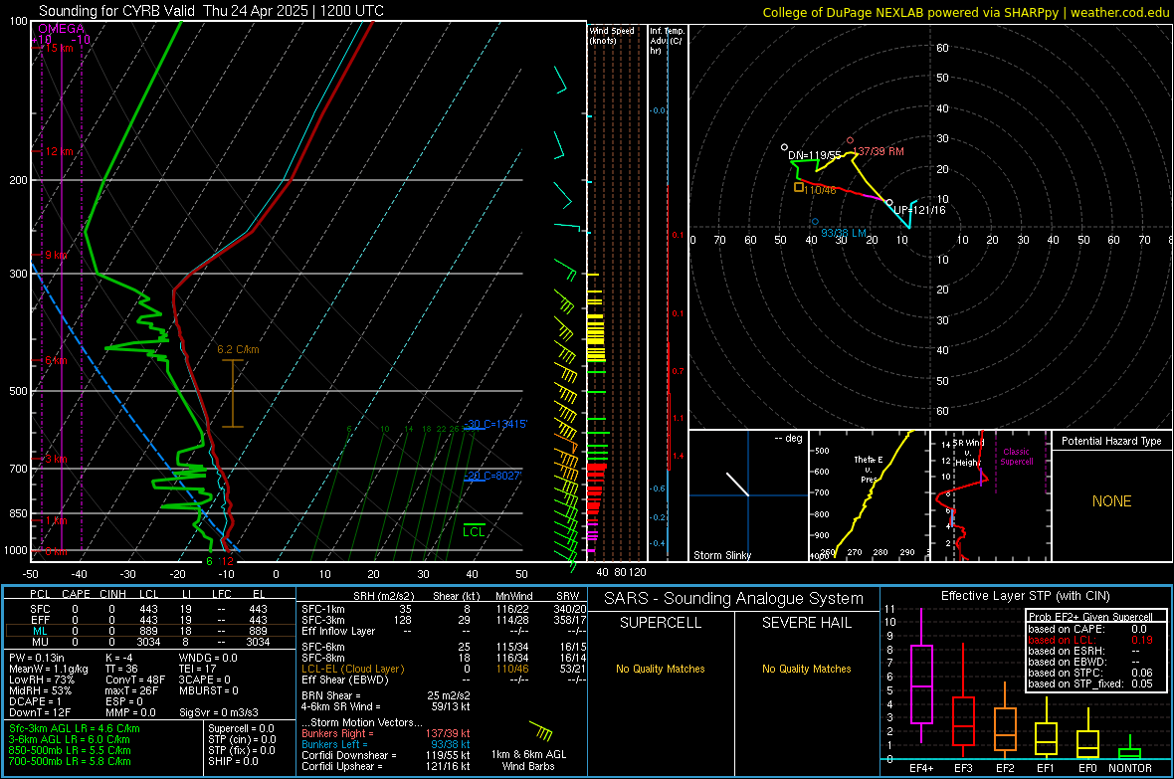Viewport: 1174px width, 779px height.
Task: Click the Storm Slinky label
Action: [x=721, y=555]
